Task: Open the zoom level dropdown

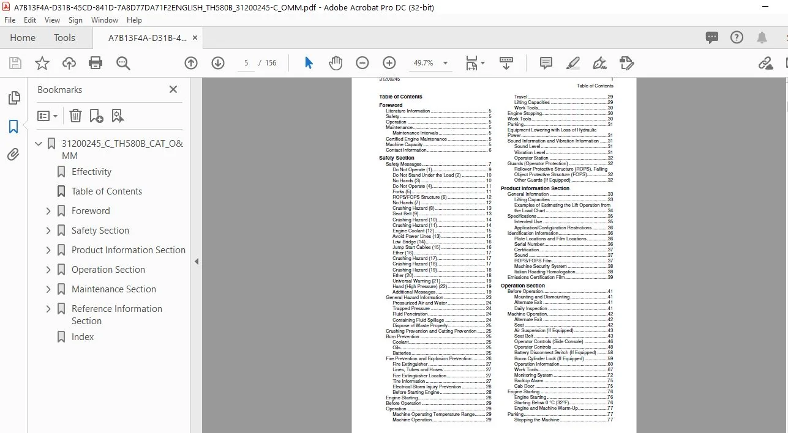Action: click(x=445, y=63)
